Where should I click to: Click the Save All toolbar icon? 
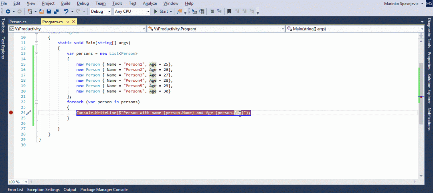pos(56,11)
